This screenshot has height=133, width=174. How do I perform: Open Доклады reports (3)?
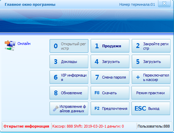pyautogui.click(x=69, y=62)
